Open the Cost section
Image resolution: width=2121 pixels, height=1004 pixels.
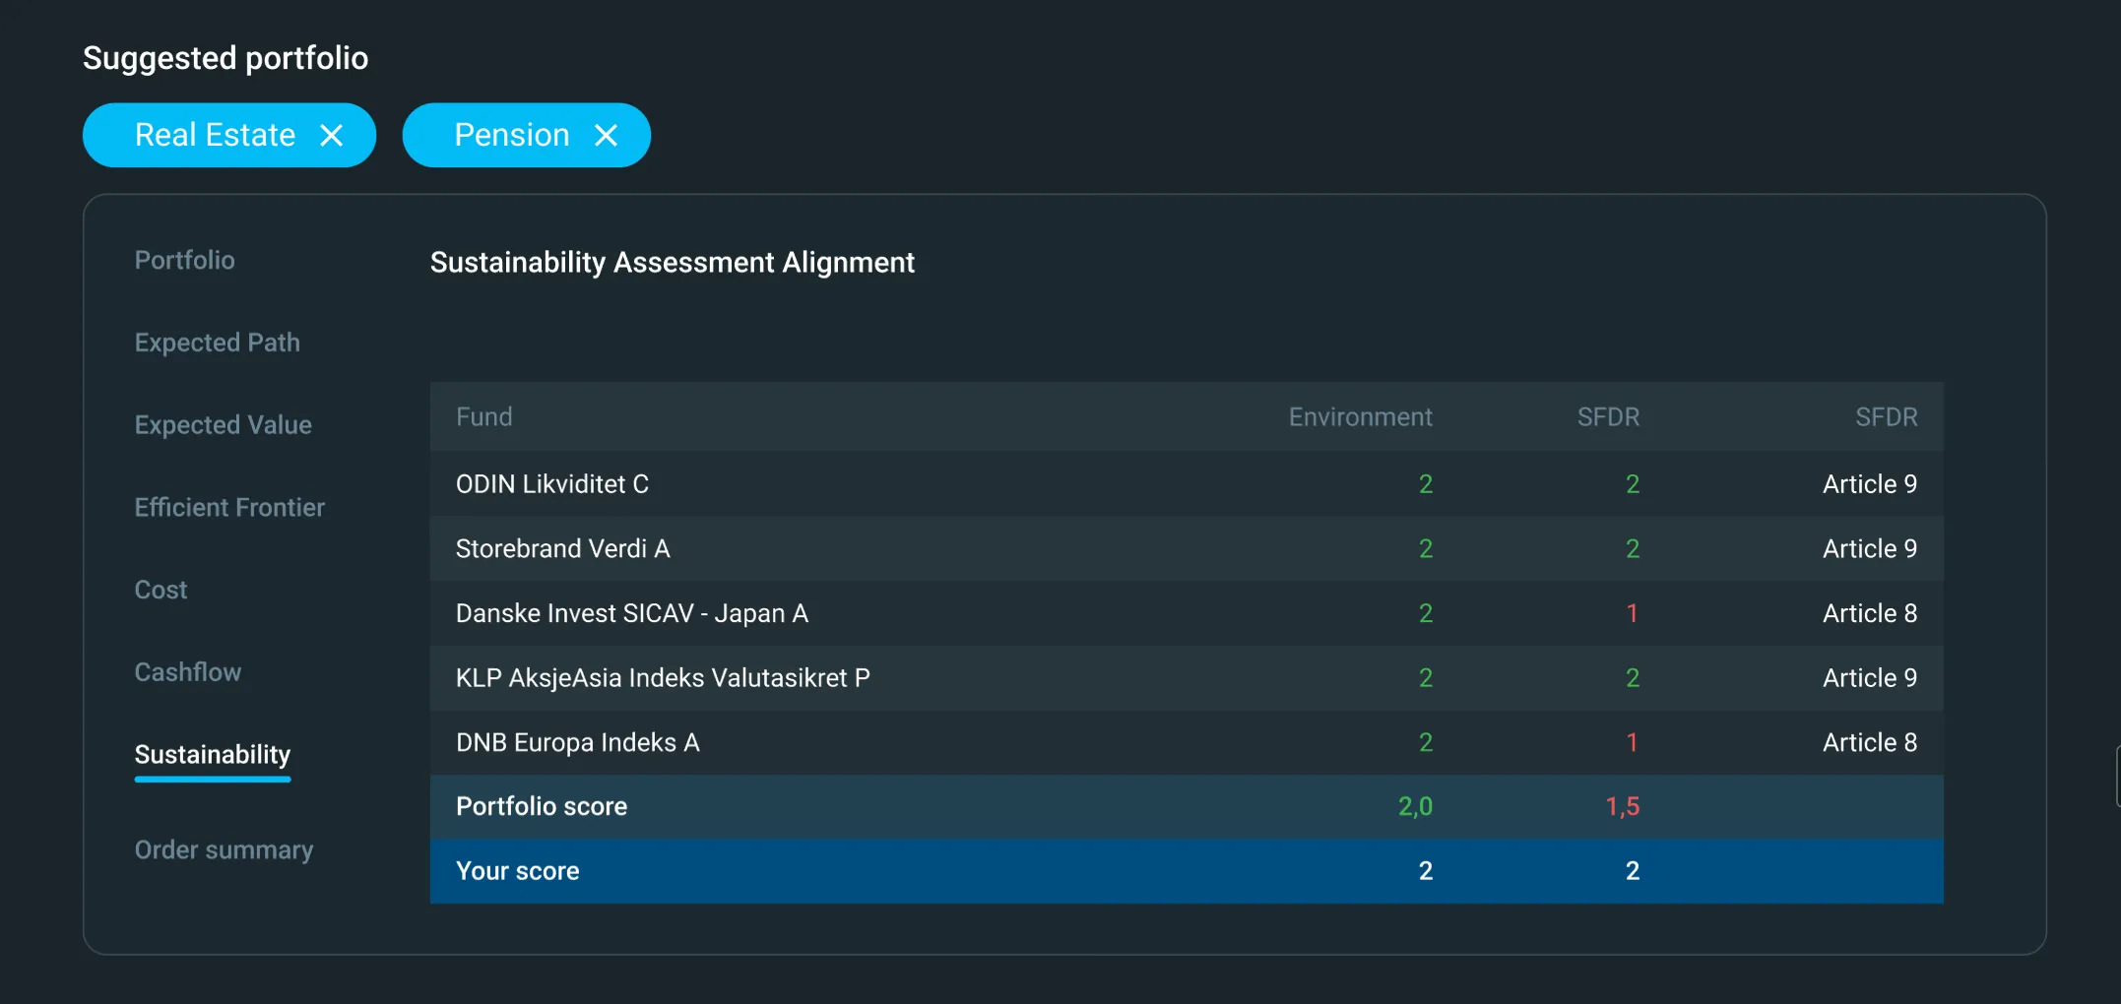pos(161,590)
